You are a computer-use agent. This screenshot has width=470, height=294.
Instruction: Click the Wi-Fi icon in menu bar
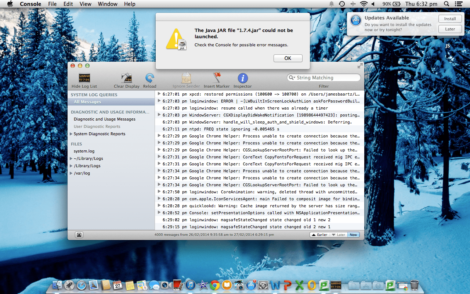tap(364, 4)
